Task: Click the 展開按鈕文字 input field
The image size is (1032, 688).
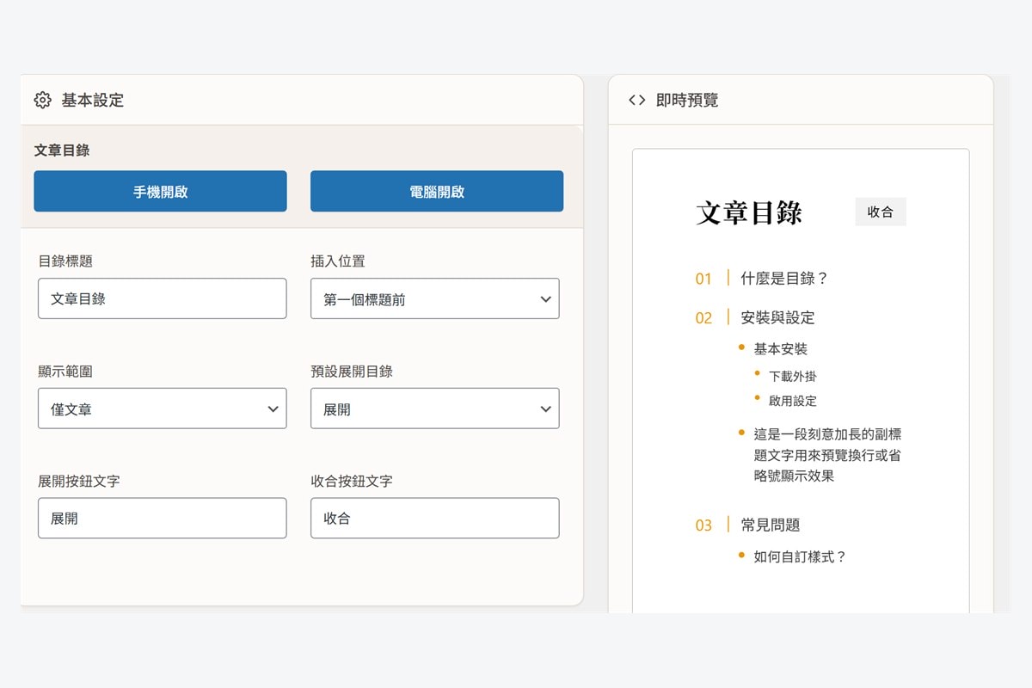Action: 163,519
